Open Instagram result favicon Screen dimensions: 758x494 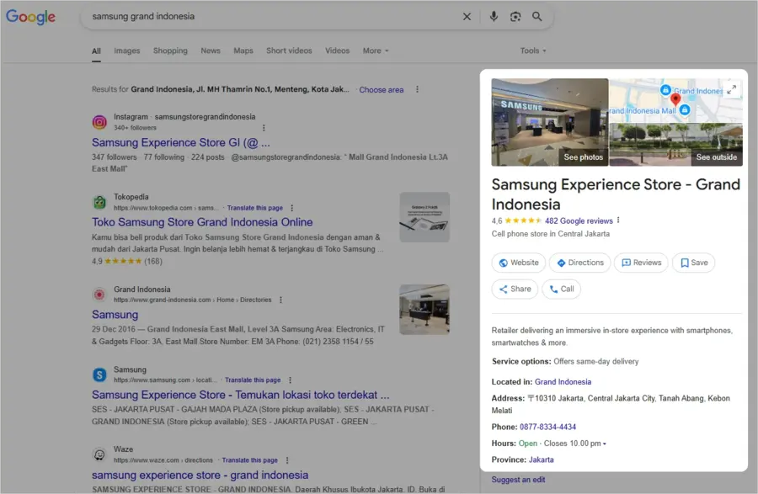click(x=99, y=122)
